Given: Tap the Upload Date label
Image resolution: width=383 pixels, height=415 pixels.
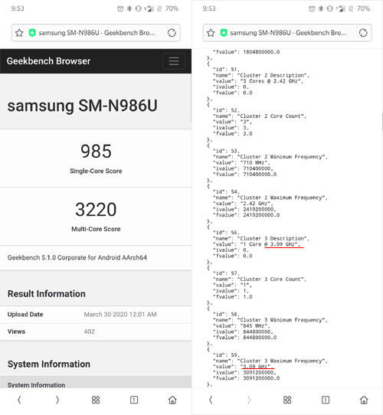Looking at the screenshot, I should tap(25, 315).
